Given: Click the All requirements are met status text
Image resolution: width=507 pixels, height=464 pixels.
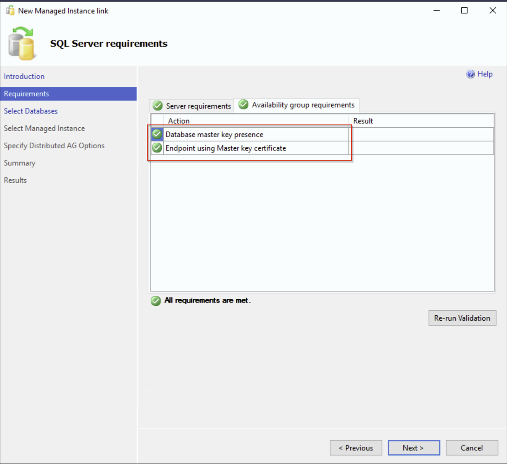Looking at the screenshot, I should coord(207,300).
